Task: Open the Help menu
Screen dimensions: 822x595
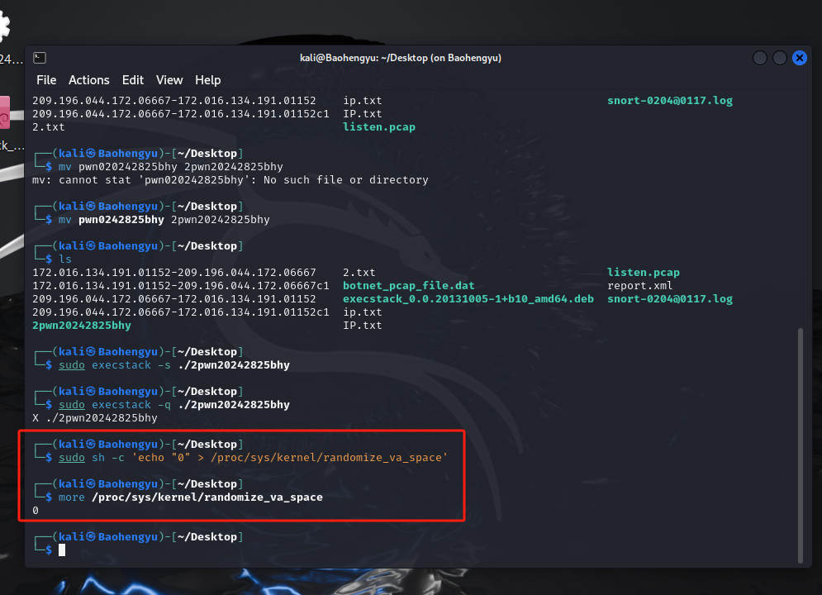Action: (x=207, y=80)
